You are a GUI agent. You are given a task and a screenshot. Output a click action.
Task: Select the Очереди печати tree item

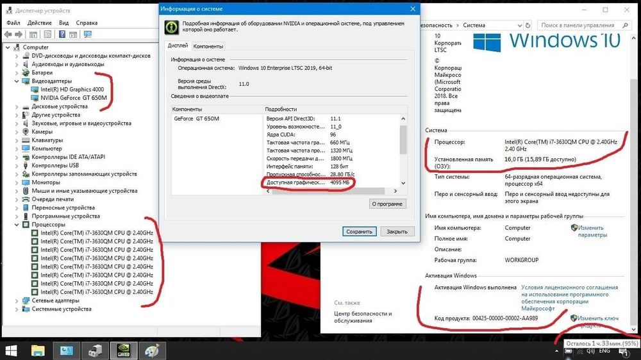point(53,199)
